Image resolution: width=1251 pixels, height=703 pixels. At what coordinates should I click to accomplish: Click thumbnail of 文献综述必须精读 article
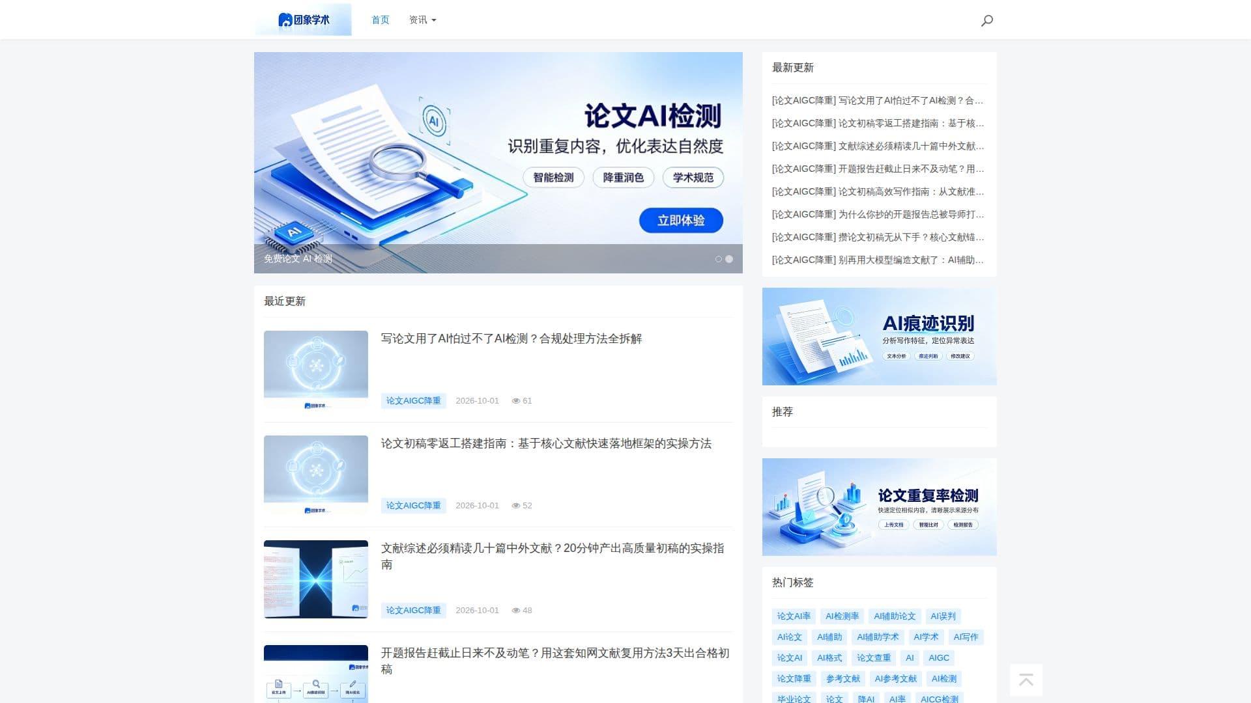(x=316, y=579)
